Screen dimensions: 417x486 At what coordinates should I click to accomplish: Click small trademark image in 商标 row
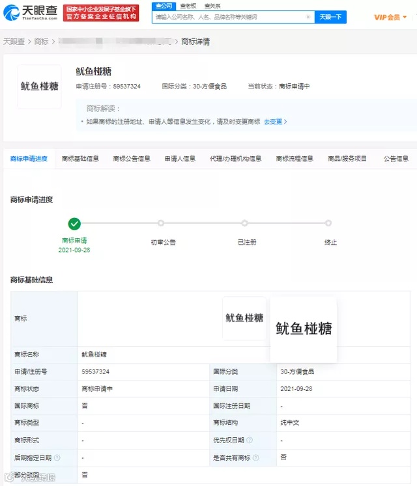[244, 318]
